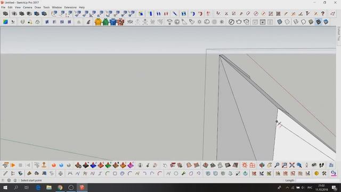Open Microsoft Edge from taskbar
Screen dimensions: 341x192
38,187
